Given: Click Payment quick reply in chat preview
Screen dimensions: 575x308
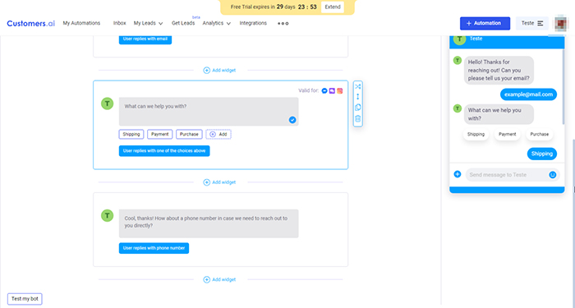Looking at the screenshot, I should pyautogui.click(x=507, y=135).
